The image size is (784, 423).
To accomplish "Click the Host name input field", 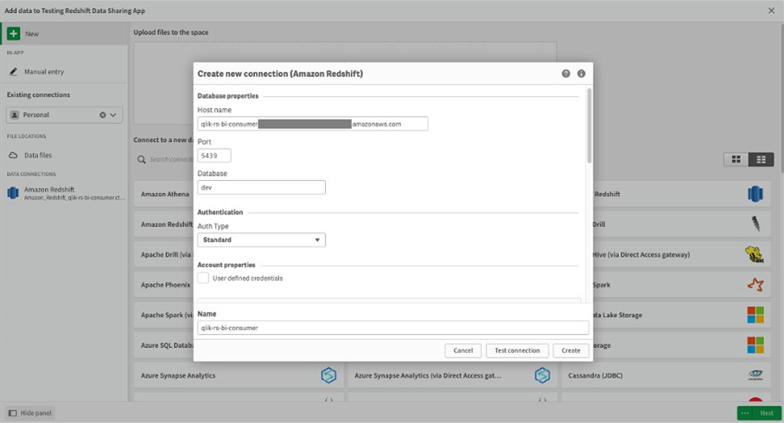I will click(313, 124).
